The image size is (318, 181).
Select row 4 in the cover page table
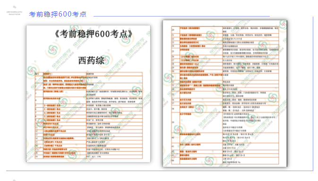pos(89,100)
